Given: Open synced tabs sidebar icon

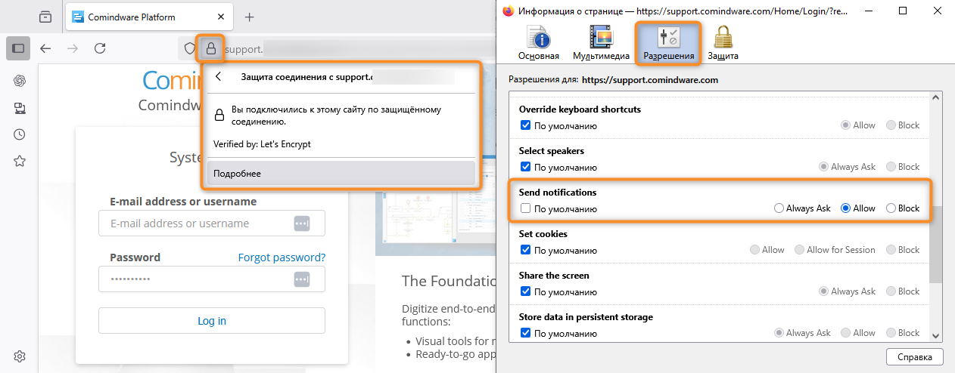Looking at the screenshot, I should point(20,108).
